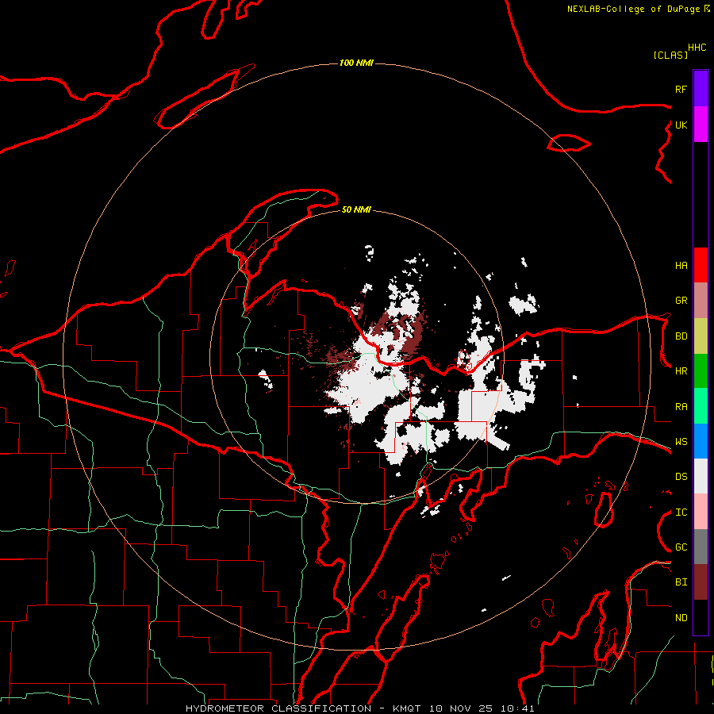
Task: Click the KMQT radar site identifier
Action: (407, 708)
